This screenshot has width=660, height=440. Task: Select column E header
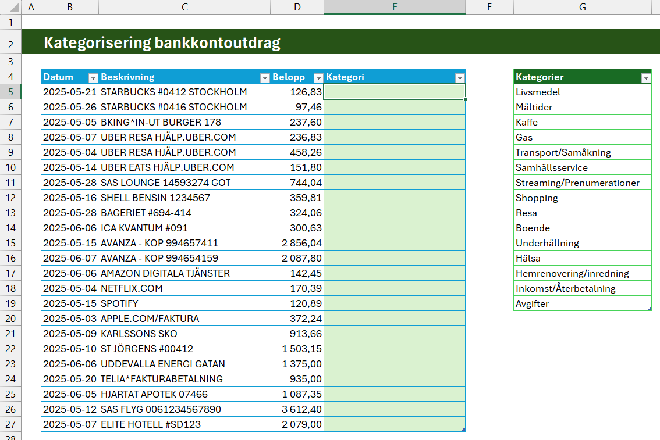[395, 7]
